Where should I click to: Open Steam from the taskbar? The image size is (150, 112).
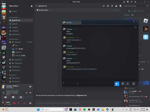(x=107, y=110)
